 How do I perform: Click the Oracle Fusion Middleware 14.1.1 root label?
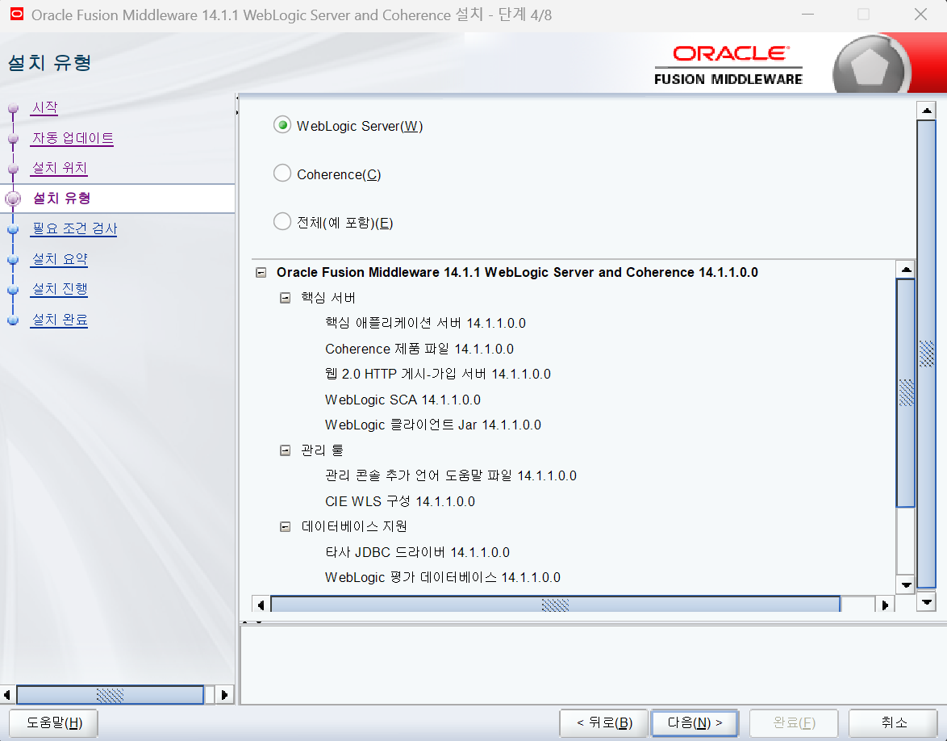click(517, 273)
